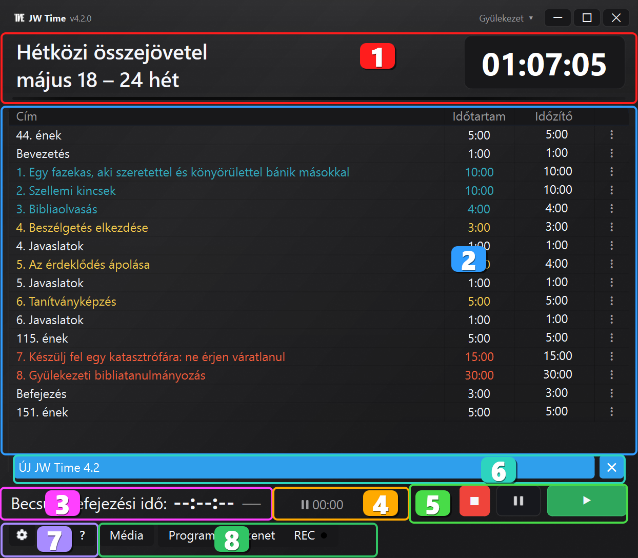Viewport: 638px width, 558px height.
Task: Click the paused 00:00 counter
Action: tap(322, 505)
